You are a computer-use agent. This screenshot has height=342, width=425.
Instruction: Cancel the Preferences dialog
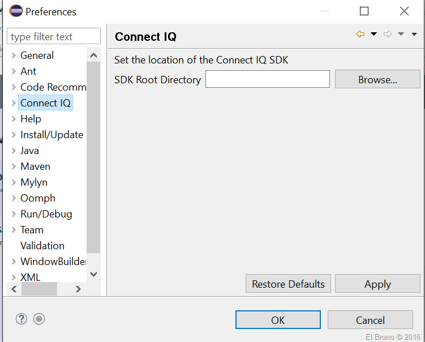pos(370,320)
